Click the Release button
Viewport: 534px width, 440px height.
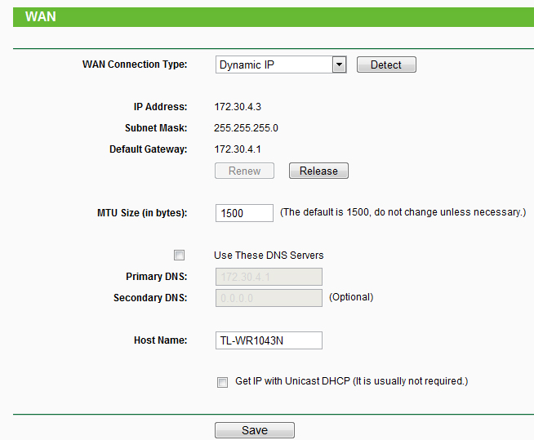pos(318,171)
